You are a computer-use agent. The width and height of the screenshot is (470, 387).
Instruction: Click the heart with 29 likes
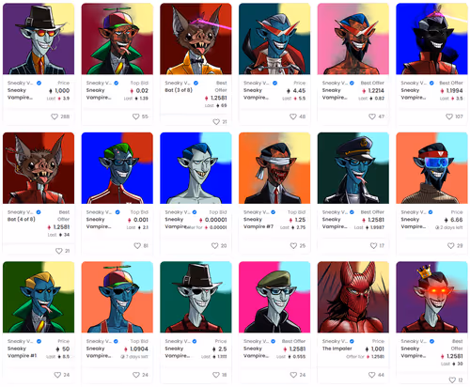[x=450, y=246]
